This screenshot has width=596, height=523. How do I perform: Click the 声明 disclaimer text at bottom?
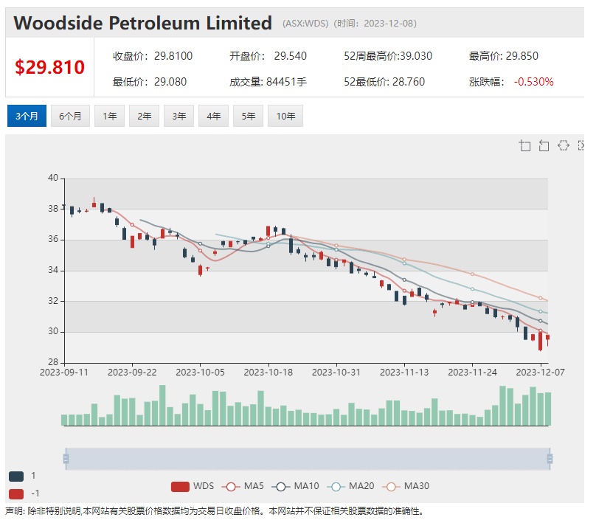point(215,511)
